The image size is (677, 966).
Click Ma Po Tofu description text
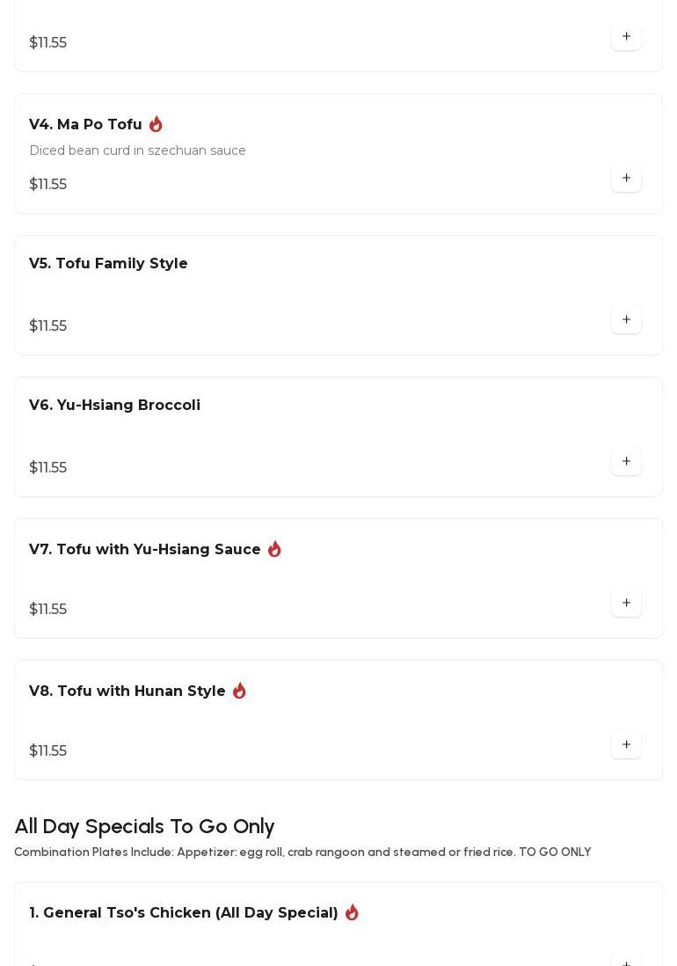point(137,151)
